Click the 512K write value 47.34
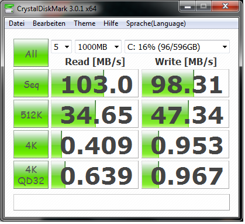 [185, 114]
